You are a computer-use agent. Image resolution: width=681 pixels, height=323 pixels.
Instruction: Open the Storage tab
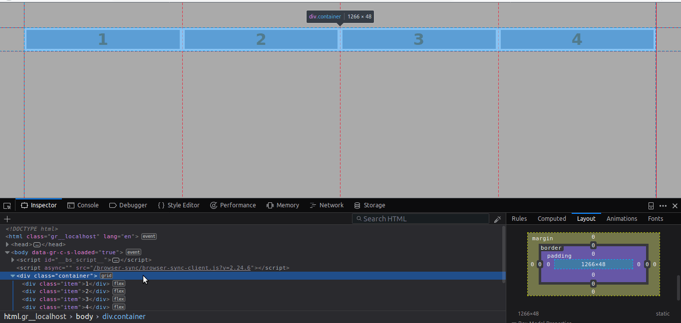point(369,205)
